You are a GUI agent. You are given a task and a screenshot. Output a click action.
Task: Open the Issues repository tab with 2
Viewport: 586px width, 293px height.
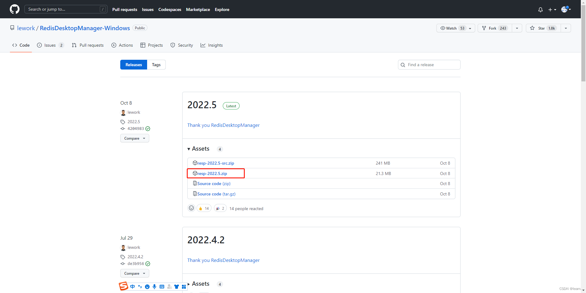pyautogui.click(x=50, y=45)
